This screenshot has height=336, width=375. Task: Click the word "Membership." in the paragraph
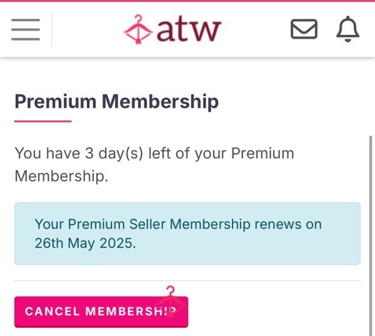click(61, 176)
